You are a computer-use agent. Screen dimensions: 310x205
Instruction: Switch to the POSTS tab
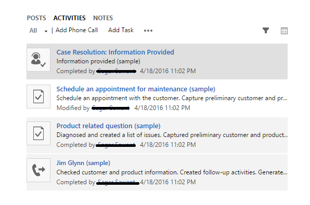point(36,18)
